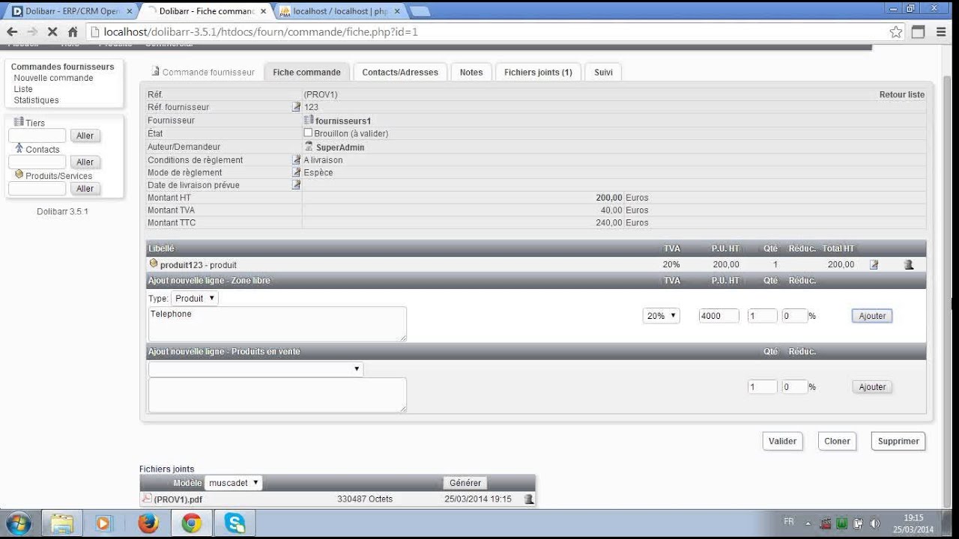Click the fournisseurs1 supplier link
The width and height of the screenshot is (959, 539).
(343, 121)
